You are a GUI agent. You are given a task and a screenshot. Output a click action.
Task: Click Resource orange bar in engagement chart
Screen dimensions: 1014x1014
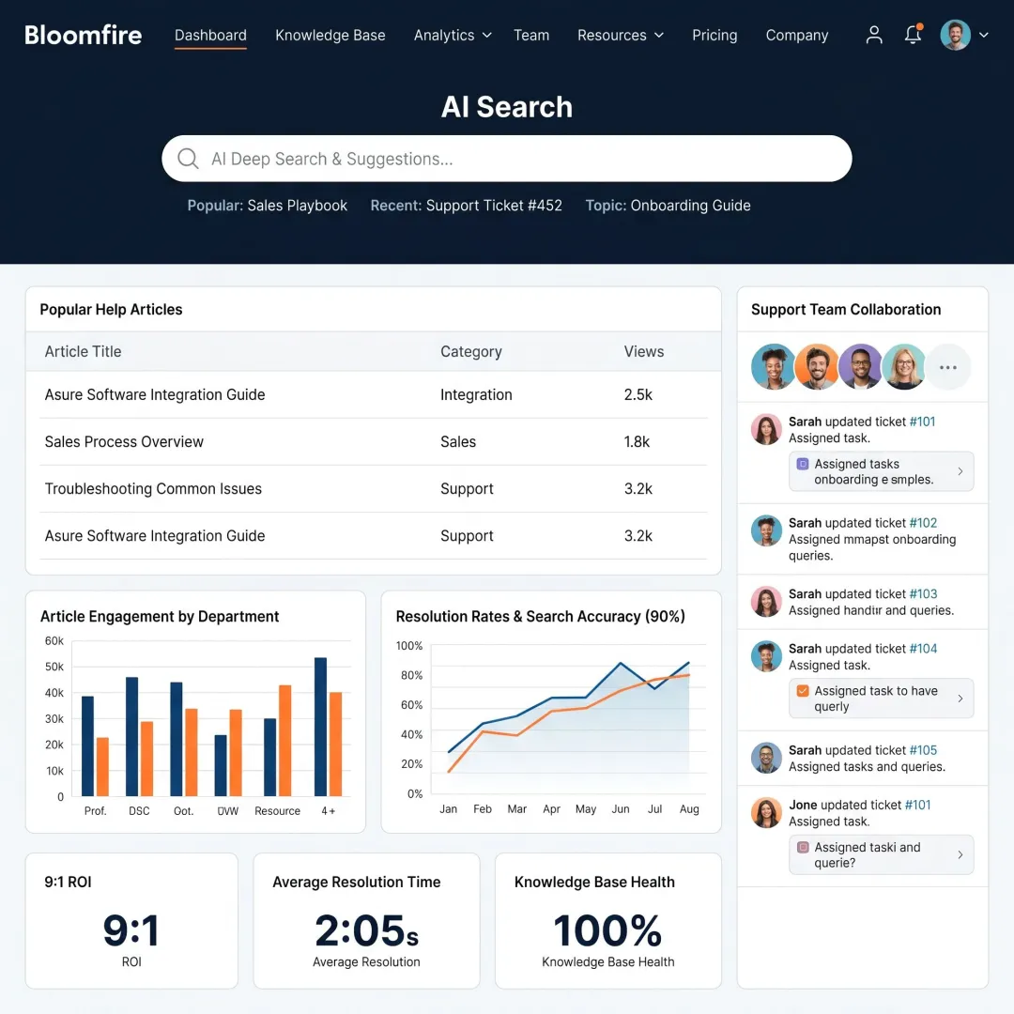pos(284,741)
